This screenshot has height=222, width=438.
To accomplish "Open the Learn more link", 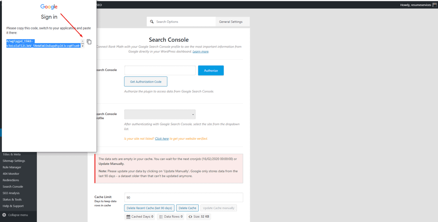I will point(200,51).
